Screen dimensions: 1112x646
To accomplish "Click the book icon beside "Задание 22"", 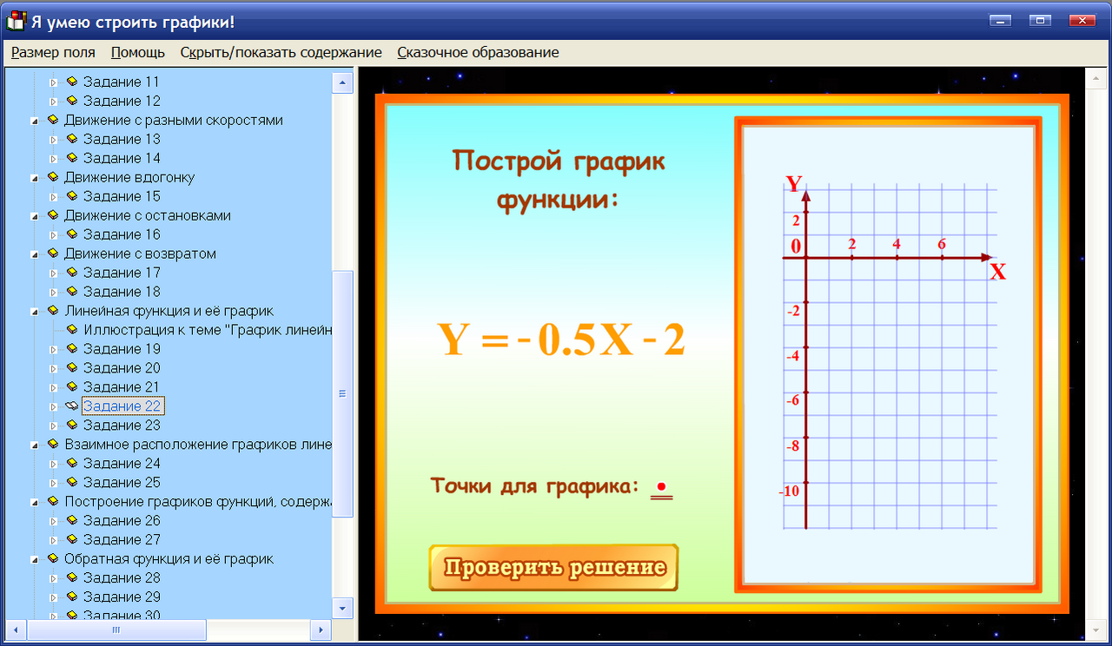I will 72,405.
